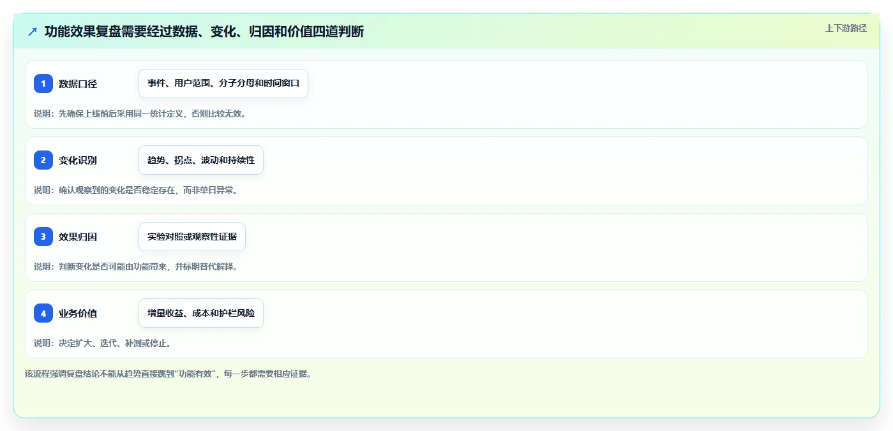Click the 效果归因 step label
Image resolution: width=893 pixels, height=431 pixels.
point(78,237)
